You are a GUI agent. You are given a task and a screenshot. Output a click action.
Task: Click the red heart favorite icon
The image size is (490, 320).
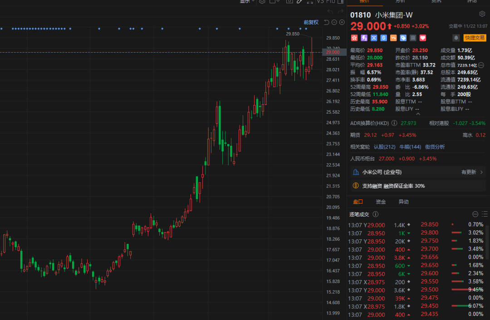pos(423,38)
